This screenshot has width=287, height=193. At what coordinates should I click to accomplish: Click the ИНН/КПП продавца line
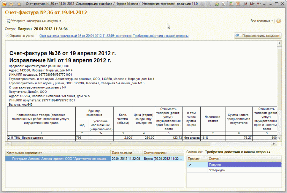click(40, 75)
